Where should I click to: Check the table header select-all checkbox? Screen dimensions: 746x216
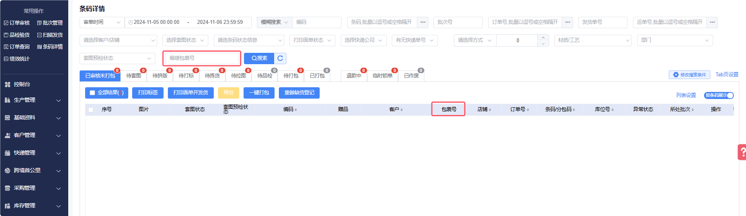pyautogui.click(x=91, y=110)
